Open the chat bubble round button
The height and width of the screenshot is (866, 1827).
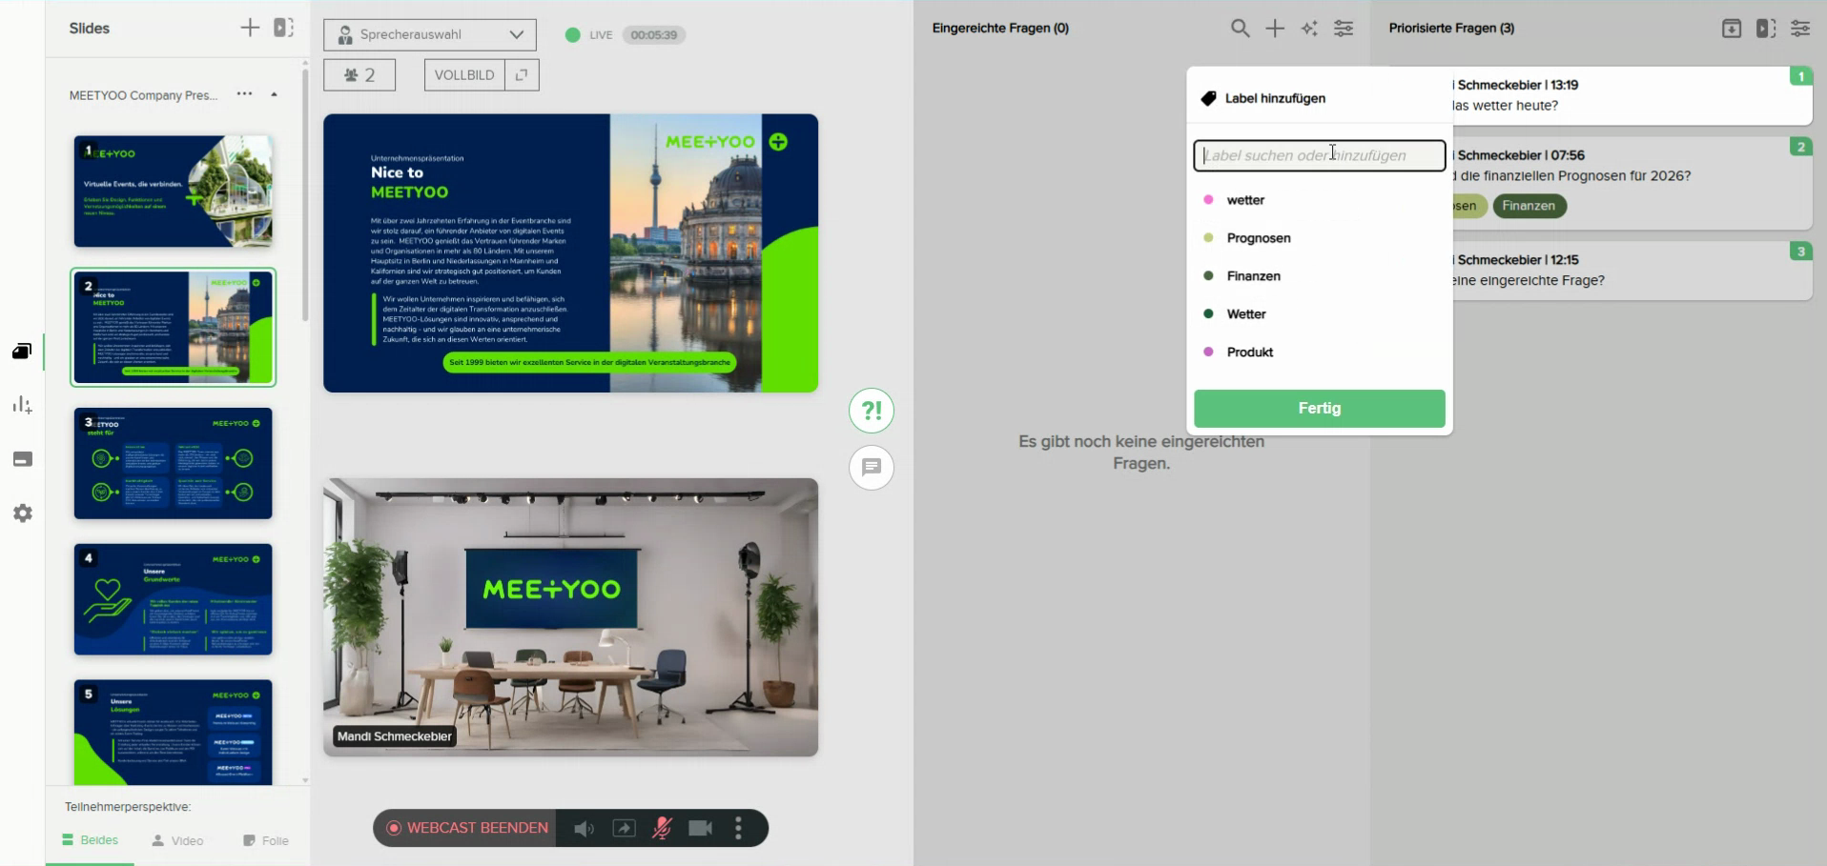click(872, 468)
